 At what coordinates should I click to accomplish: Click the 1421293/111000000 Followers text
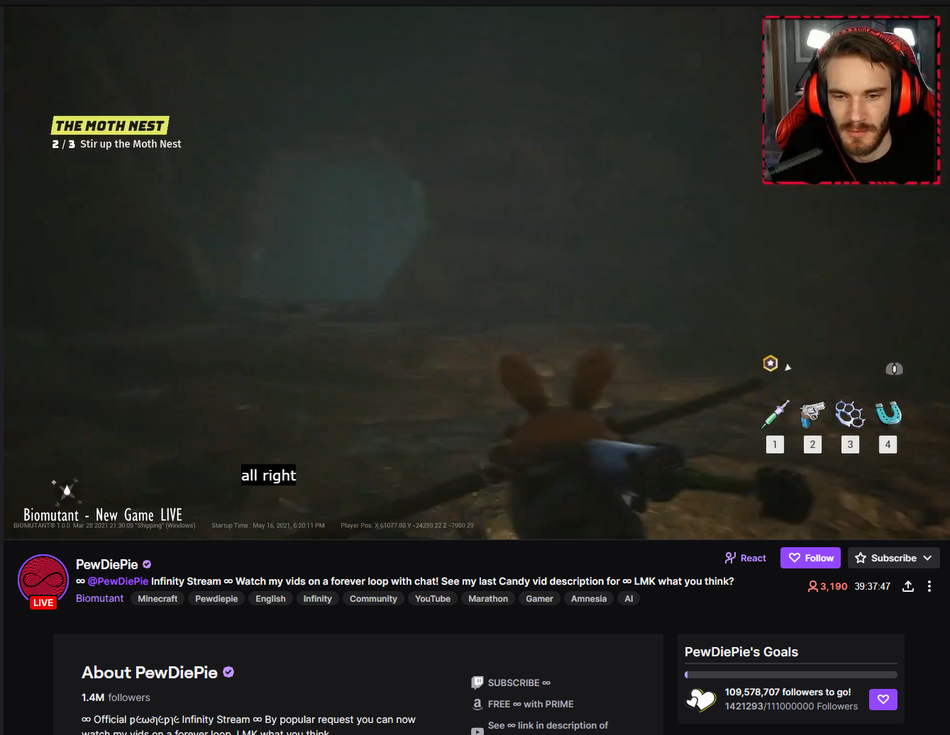(x=791, y=706)
